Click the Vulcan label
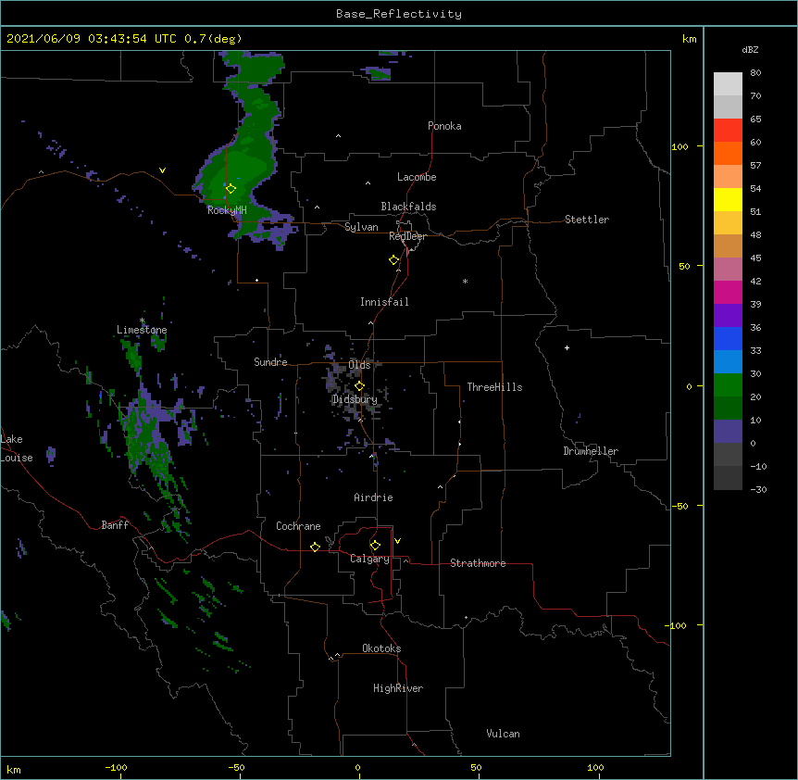The height and width of the screenshot is (780, 798). [503, 734]
